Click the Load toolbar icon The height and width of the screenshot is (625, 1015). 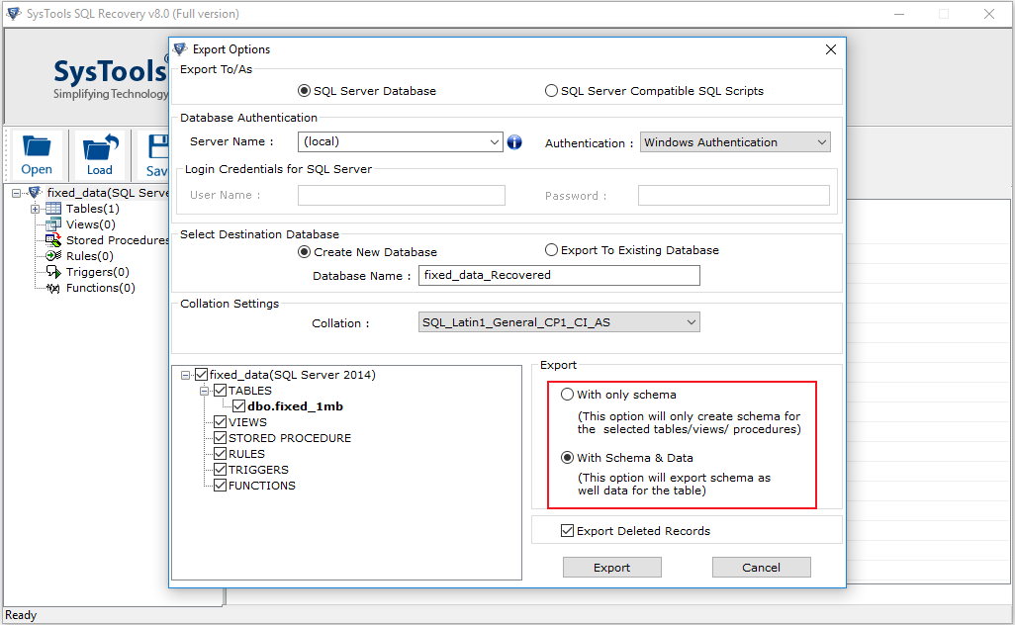click(100, 148)
